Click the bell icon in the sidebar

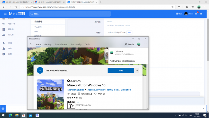coord(4,48)
